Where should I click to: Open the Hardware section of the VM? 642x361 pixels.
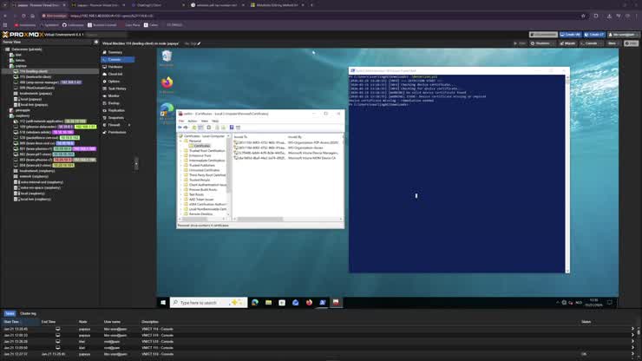pyautogui.click(x=115, y=67)
